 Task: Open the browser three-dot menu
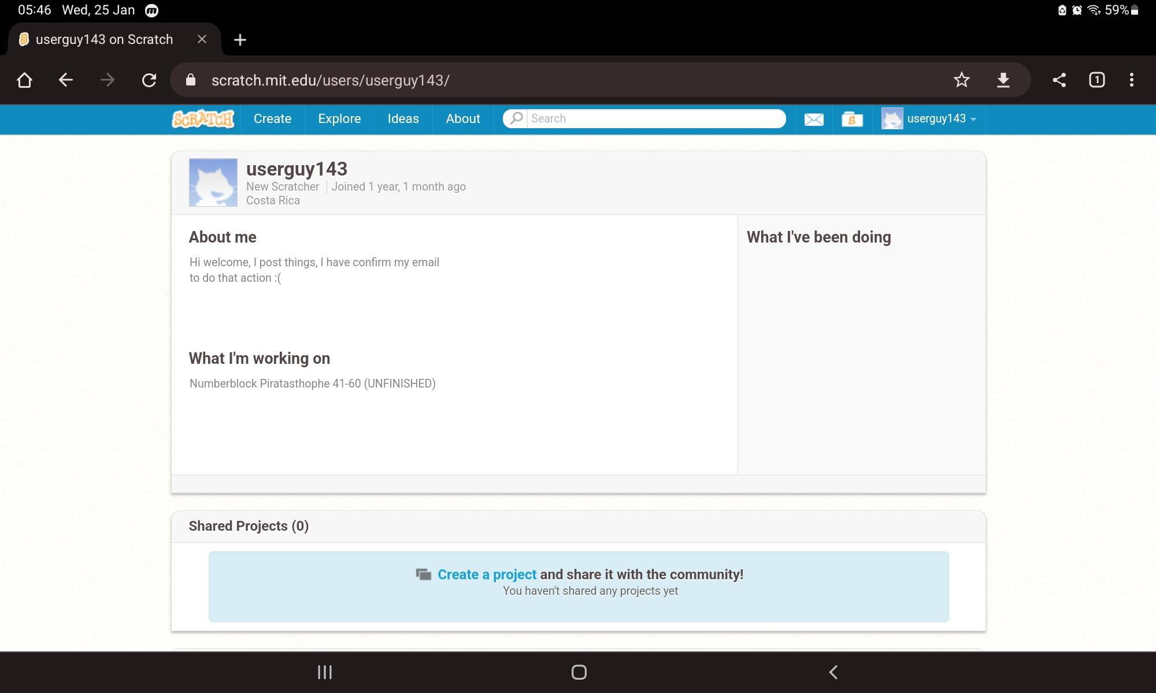[1132, 80]
